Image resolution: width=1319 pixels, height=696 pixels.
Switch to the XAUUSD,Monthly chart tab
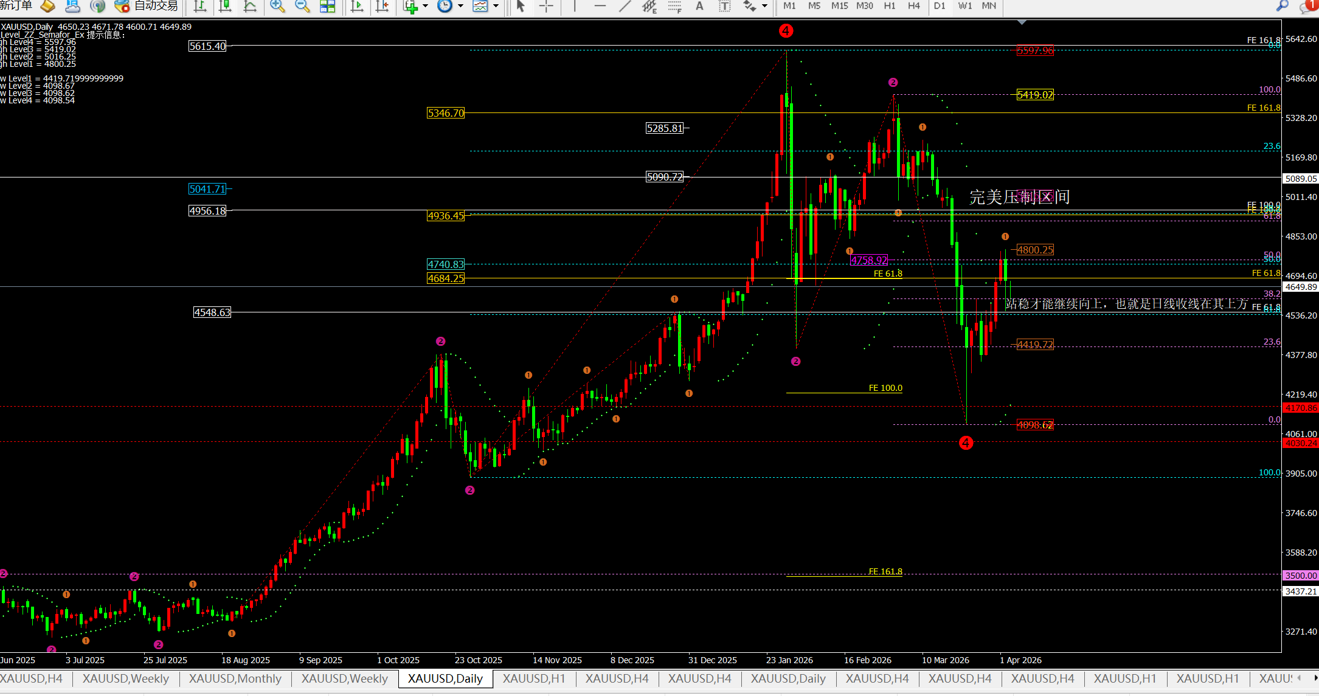click(x=235, y=678)
